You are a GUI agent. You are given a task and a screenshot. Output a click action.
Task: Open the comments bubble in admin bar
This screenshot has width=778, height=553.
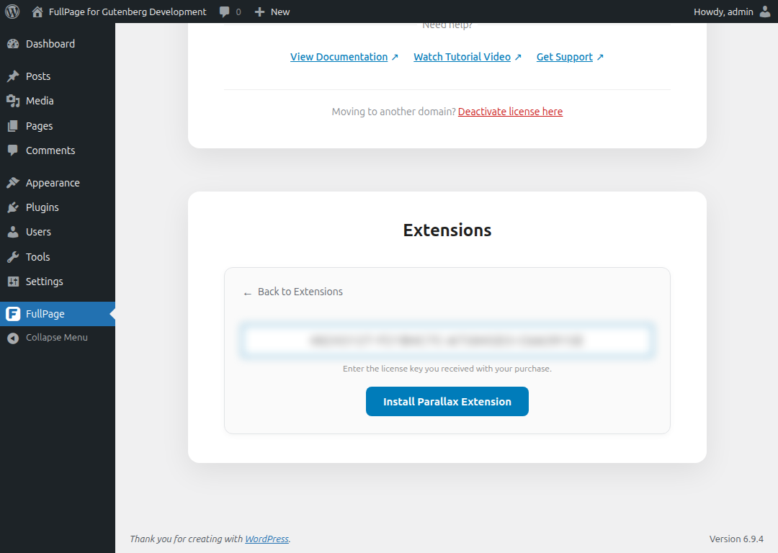pyautogui.click(x=225, y=12)
